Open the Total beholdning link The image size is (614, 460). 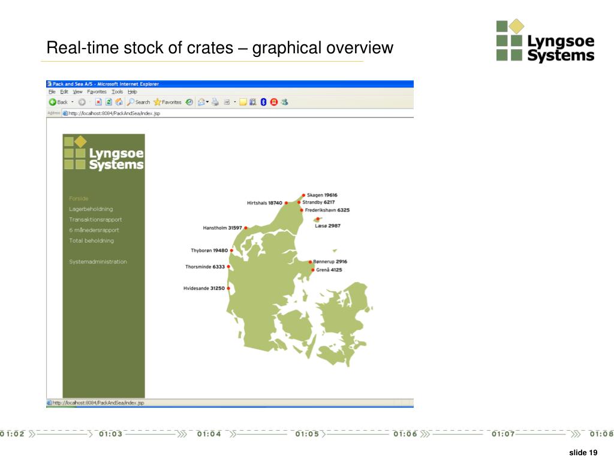92,241
